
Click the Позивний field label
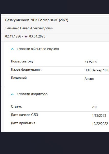tap(19, 78)
